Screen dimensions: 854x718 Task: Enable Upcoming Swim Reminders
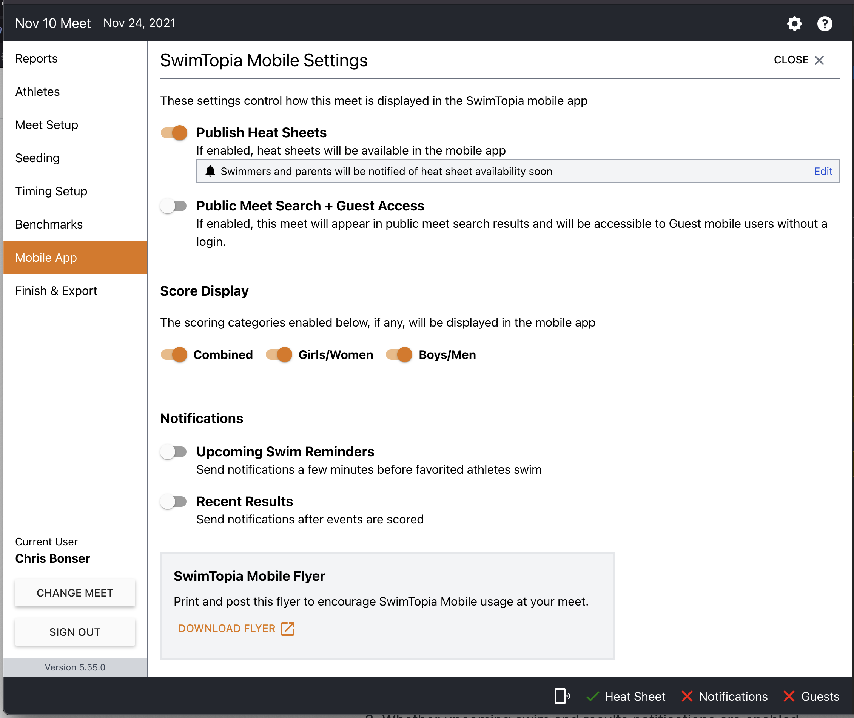pyautogui.click(x=174, y=452)
